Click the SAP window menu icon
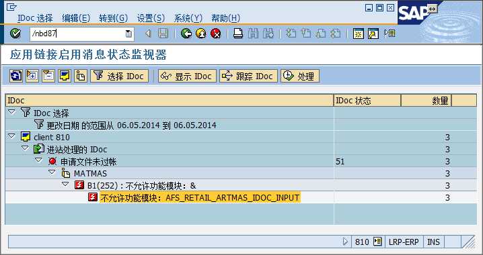 [11, 7]
